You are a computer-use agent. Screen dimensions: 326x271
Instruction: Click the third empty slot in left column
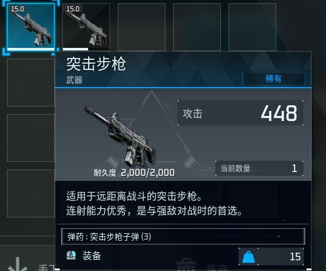pyautogui.click(x=31, y=193)
